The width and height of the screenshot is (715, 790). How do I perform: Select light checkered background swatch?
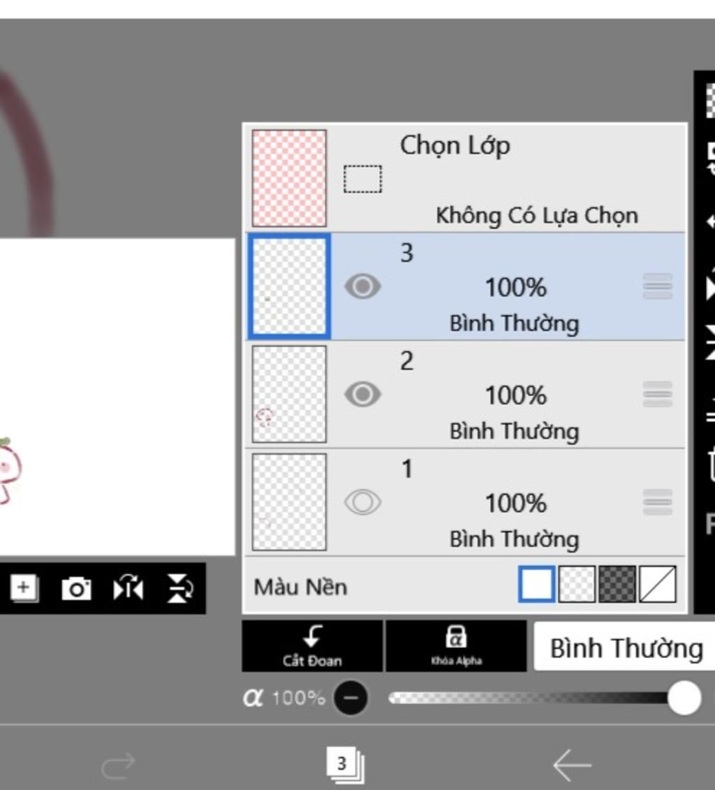click(577, 585)
